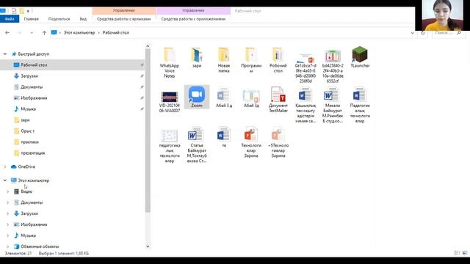Image resolution: width=470 pixels, height=264 pixels.
Task: Open the Главная ribbon tab
Action: [x=31, y=19]
